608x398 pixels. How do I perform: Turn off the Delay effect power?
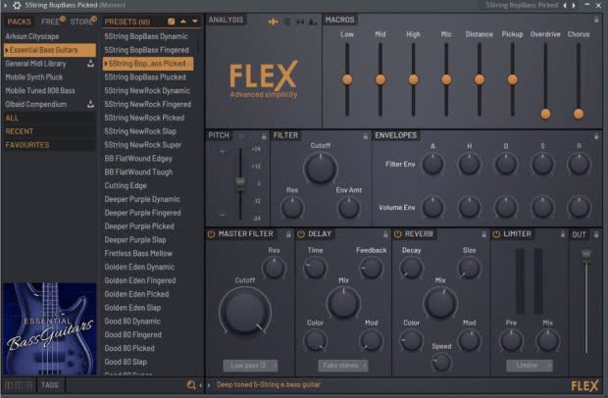[x=301, y=234]
